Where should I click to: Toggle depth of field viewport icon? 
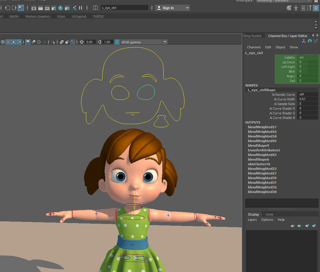click(x=45, y=42)
